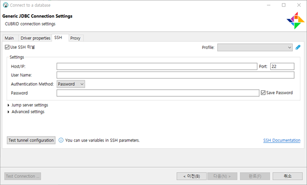The width and height of the screenshot is (307, 185).
Task: Click the Port field showing 22
Action: pos(282,66)
